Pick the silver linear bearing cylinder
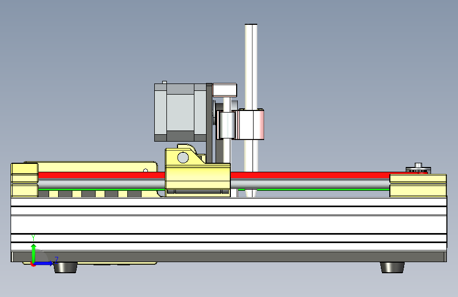The width and height of the screenshot is (458, 297). pyautogui.click(x=227, y=125)
